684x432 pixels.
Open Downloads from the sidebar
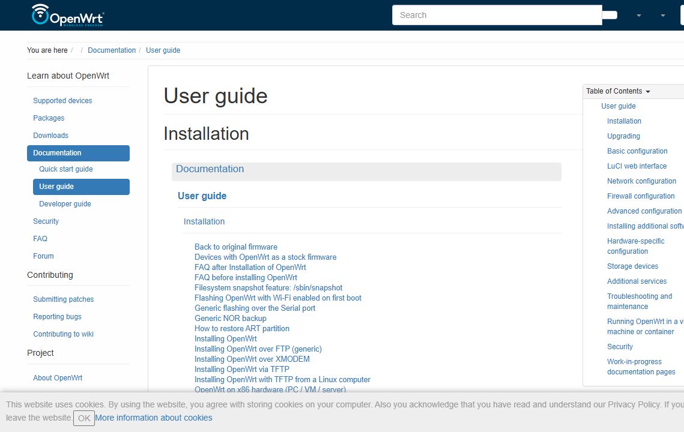pyautogui.click(x=50, y=136)
